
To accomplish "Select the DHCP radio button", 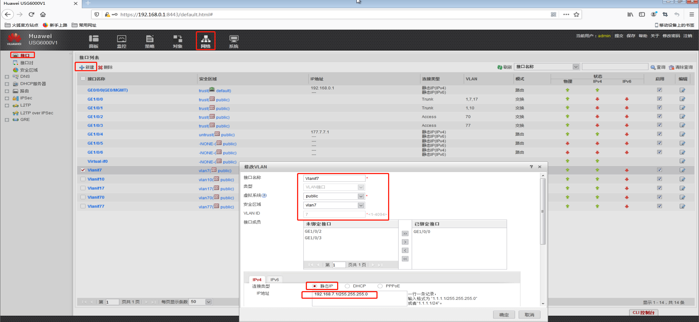I will (347, 286).
